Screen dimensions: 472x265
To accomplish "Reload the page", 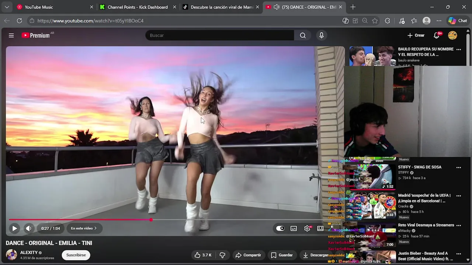I will (19, 21).
